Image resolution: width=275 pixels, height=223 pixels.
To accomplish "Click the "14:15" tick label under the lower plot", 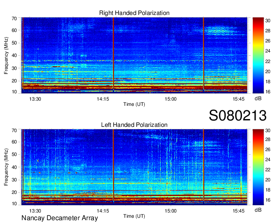I will [x=103, y=211].
